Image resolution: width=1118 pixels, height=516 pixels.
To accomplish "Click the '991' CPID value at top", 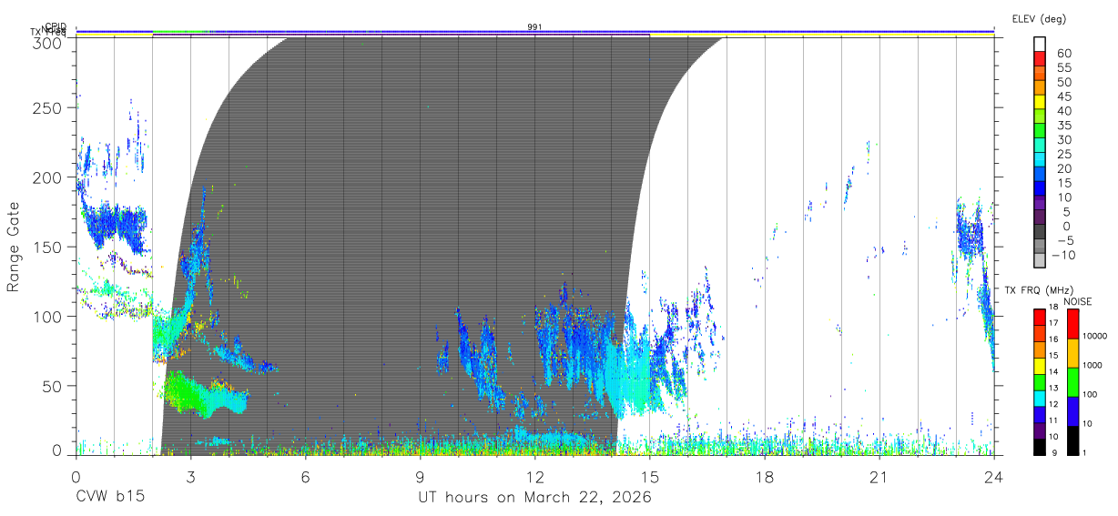I will click(534, 27).
